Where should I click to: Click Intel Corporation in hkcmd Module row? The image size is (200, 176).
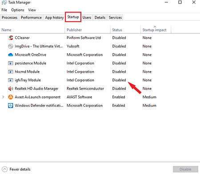80,72
